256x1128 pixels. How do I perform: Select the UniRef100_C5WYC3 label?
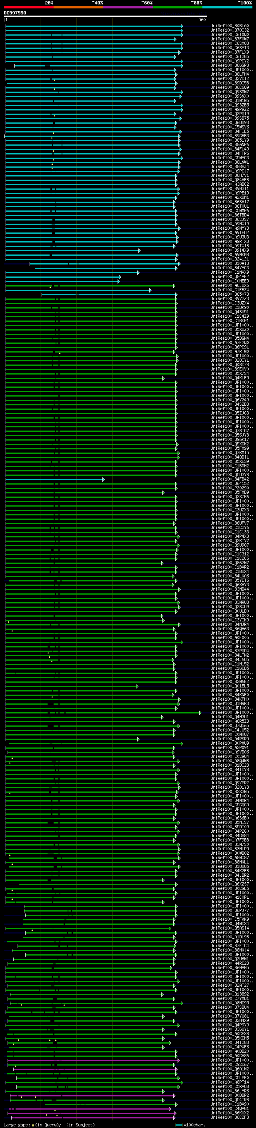(x=230, y=158)
